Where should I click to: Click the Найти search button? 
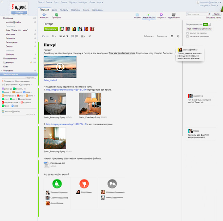[217, 14]
